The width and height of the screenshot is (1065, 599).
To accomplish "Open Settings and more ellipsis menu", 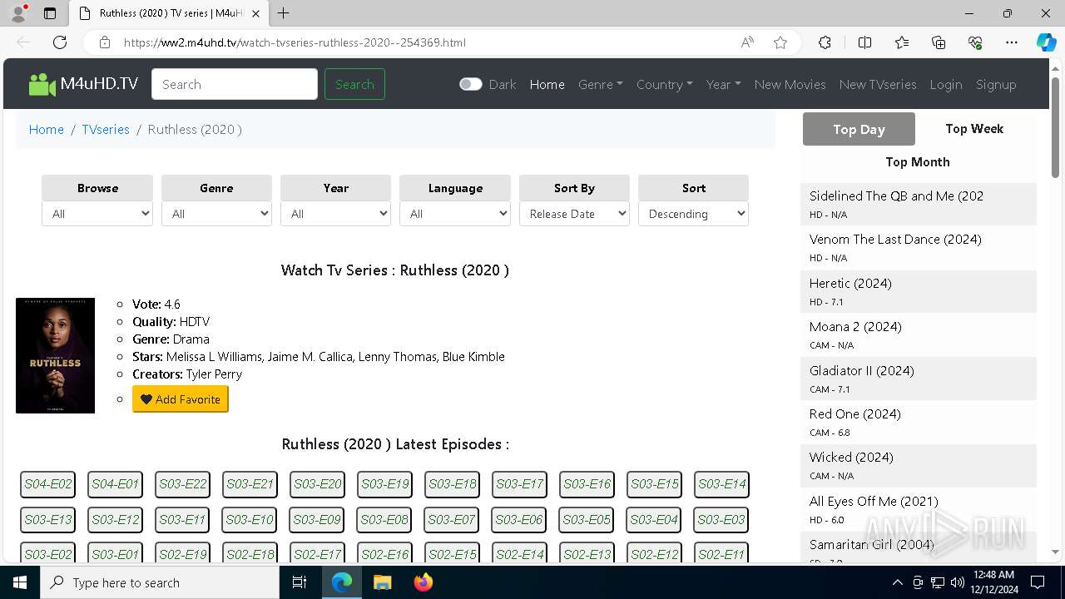I will pyautogui.click(x=1012, y=42).
